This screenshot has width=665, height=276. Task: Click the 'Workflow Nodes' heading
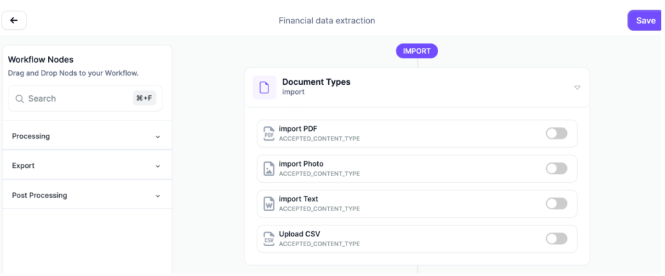click(41, 60)
